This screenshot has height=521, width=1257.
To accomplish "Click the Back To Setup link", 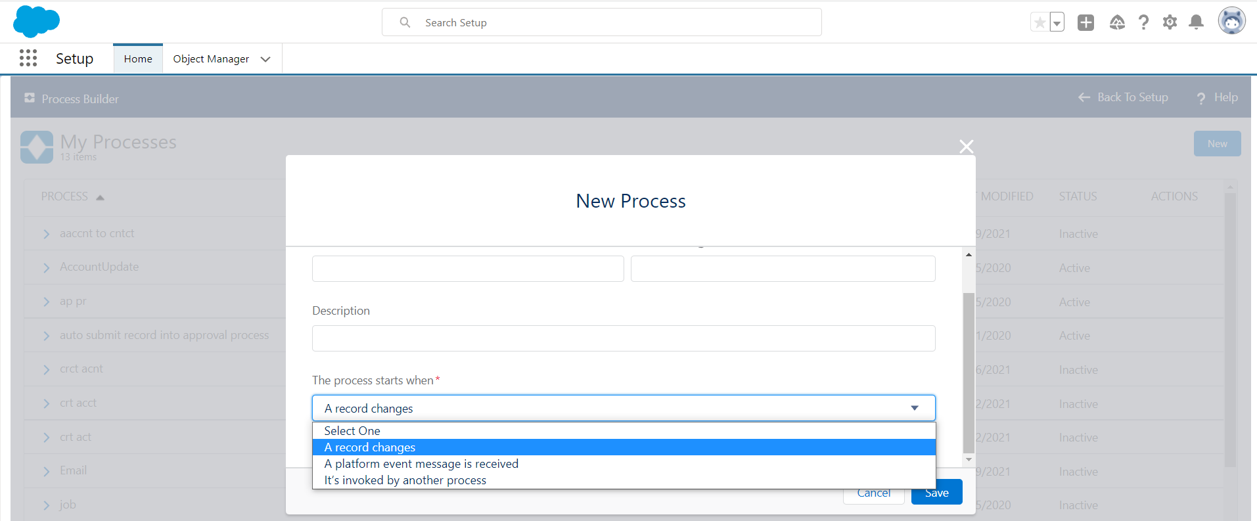I will (x=1123, y=97).
